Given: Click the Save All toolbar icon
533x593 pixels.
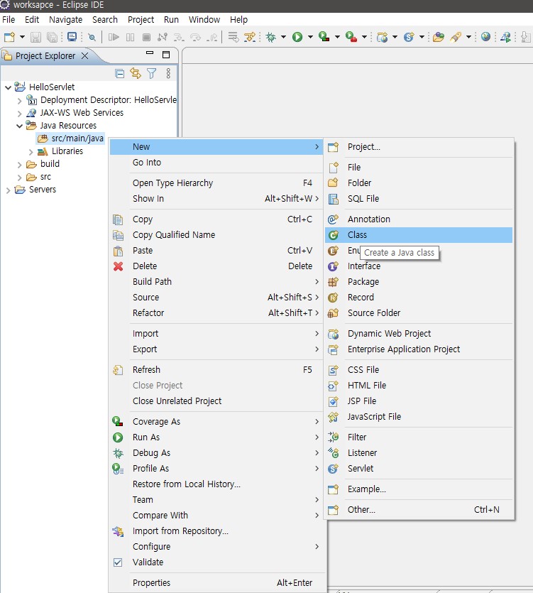Looking at the screenshot, I should 52,37.
